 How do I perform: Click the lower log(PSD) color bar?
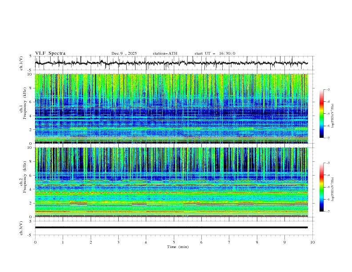coord(321,187)
